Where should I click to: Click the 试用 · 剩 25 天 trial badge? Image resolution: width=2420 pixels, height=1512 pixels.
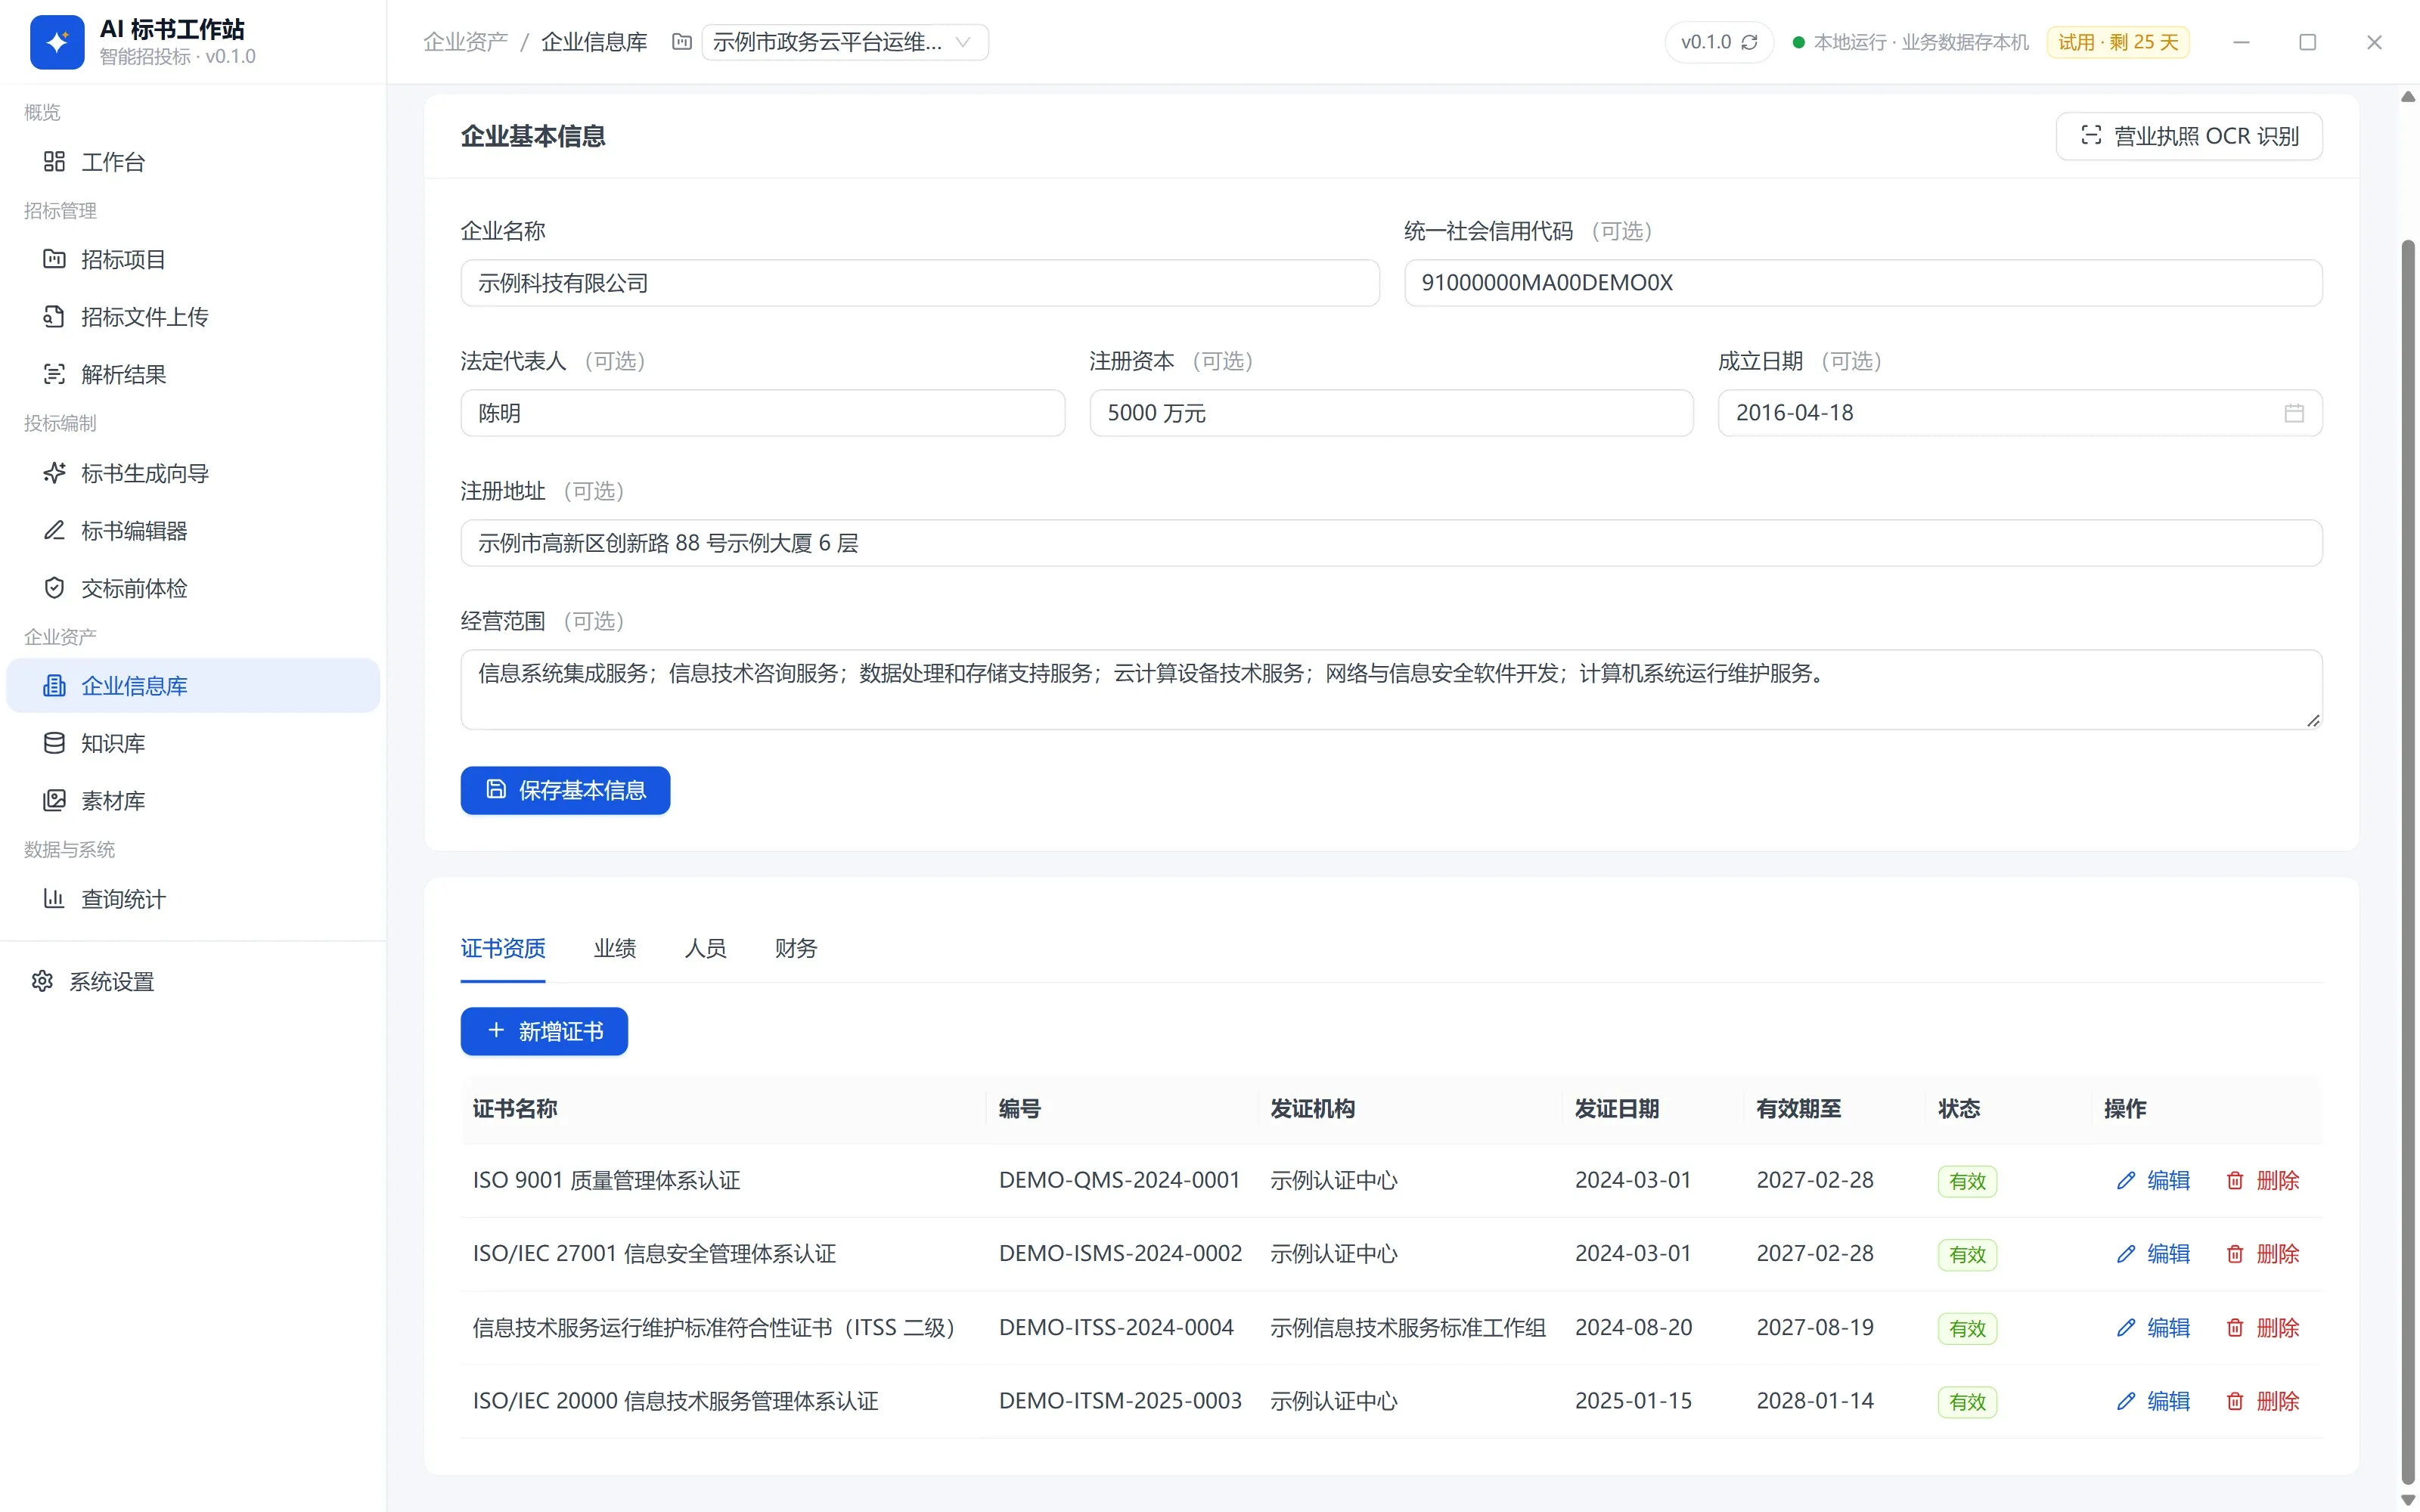(2118, 42)
